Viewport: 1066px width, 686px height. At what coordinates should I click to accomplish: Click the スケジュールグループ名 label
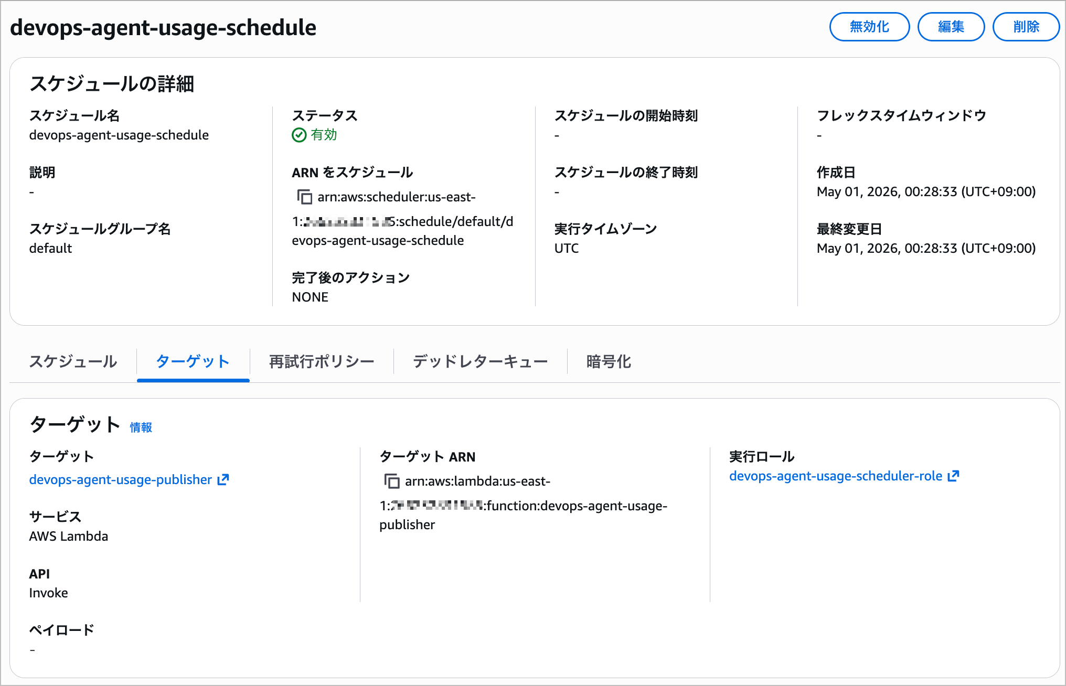(x=100, y=229)
